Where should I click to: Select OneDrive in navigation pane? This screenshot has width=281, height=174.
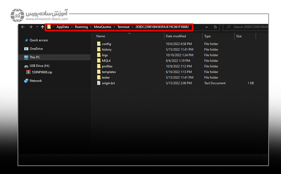coord(36,49)
